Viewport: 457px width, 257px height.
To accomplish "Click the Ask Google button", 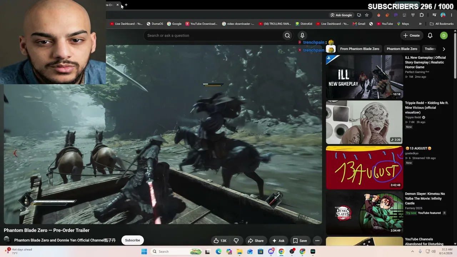I will pos(341,15).
